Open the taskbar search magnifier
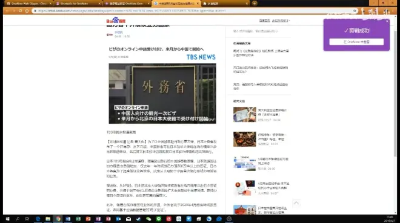Viewport: 400px width, 223px height. pos(18,219)
